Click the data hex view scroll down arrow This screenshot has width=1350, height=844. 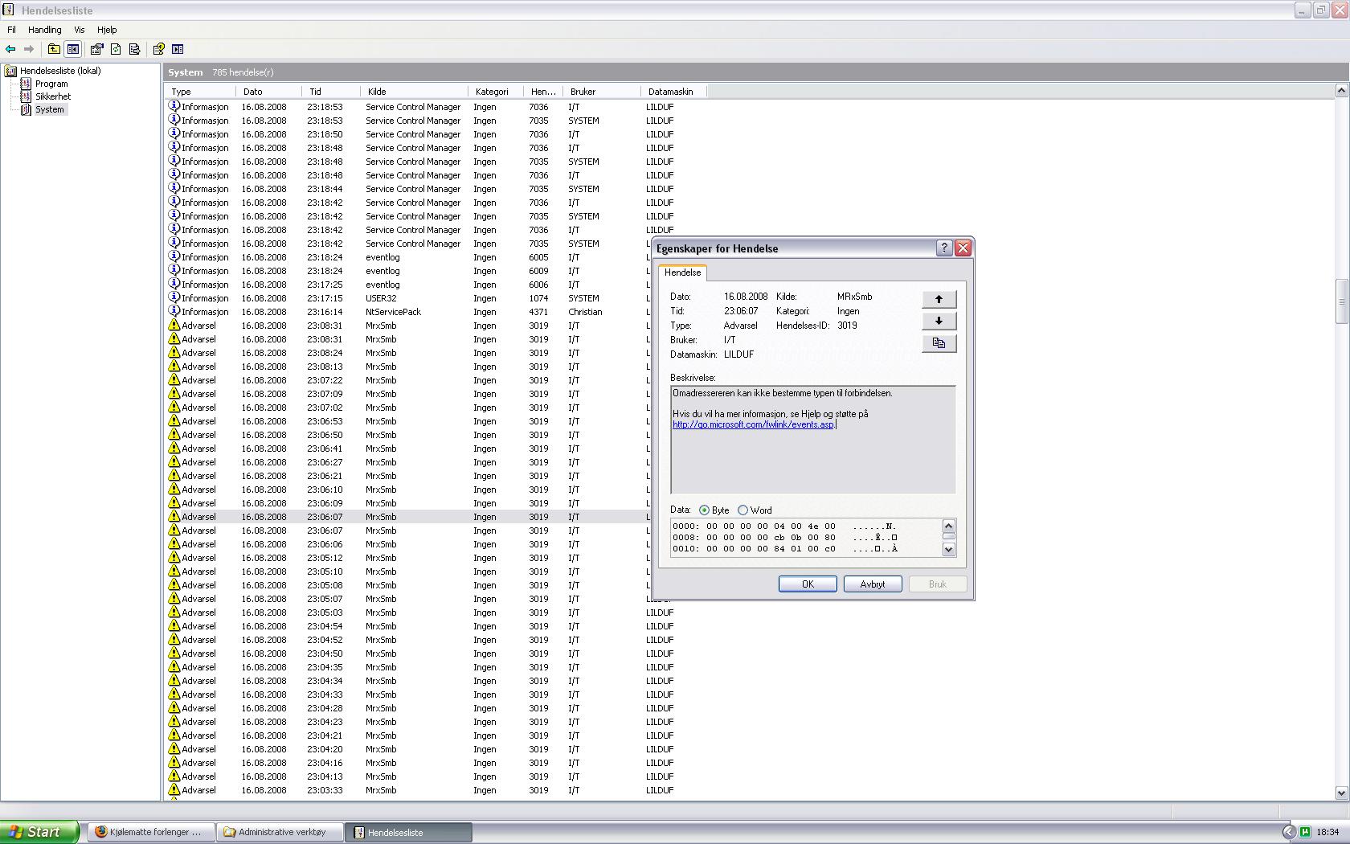coord(949,550)
